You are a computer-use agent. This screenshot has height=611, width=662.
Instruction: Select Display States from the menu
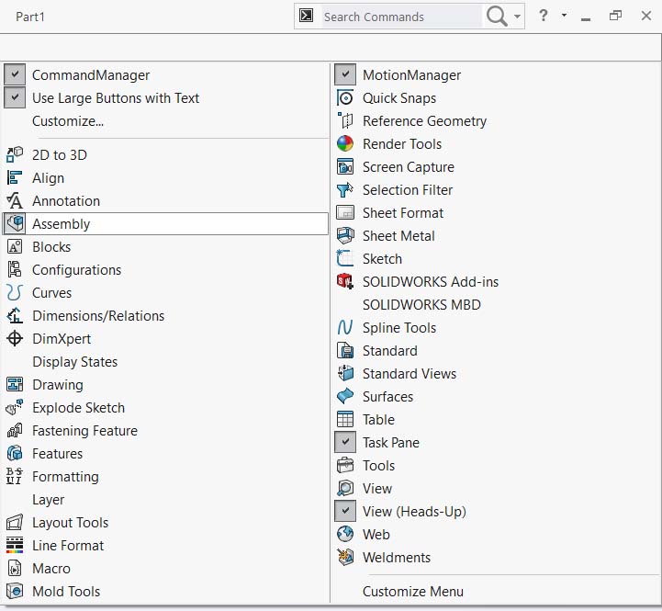tap(74, 362)
